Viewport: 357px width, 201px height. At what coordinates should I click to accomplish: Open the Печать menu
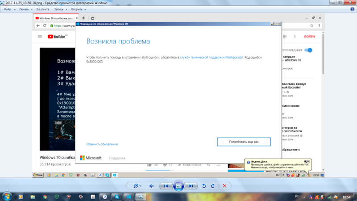(24, 9)
